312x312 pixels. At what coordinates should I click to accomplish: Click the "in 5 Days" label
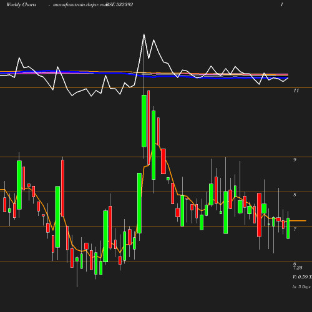pos(301,287)
